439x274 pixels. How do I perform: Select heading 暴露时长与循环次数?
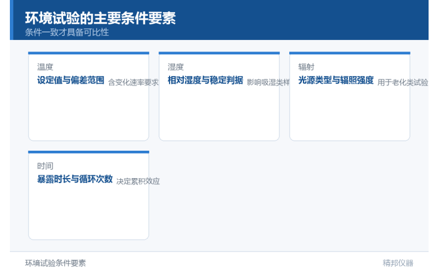point(75,179)
